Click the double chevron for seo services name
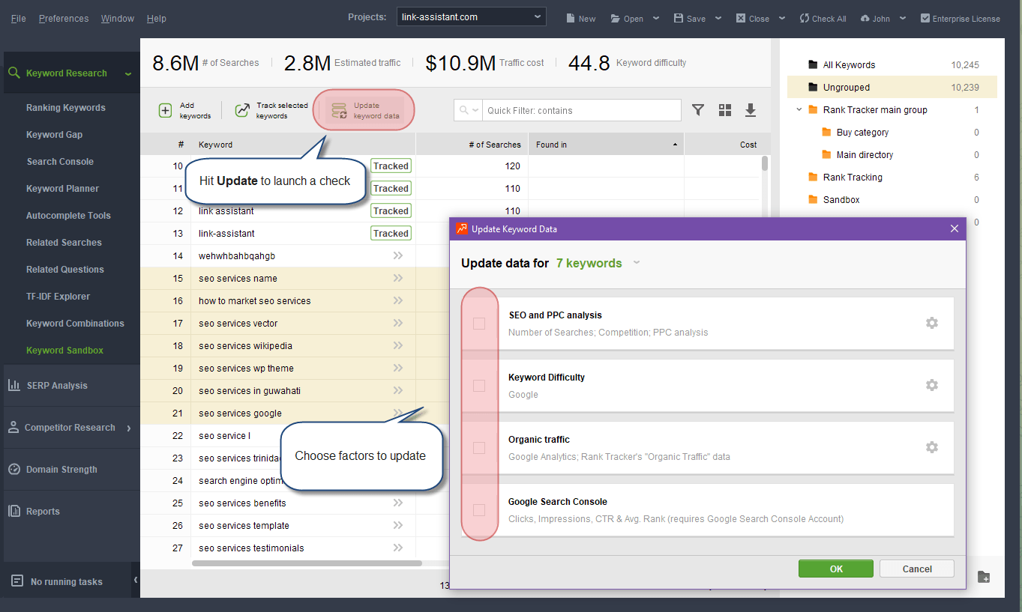Image resolution: width=1022 pixels, height=612 pixels. 397,278
